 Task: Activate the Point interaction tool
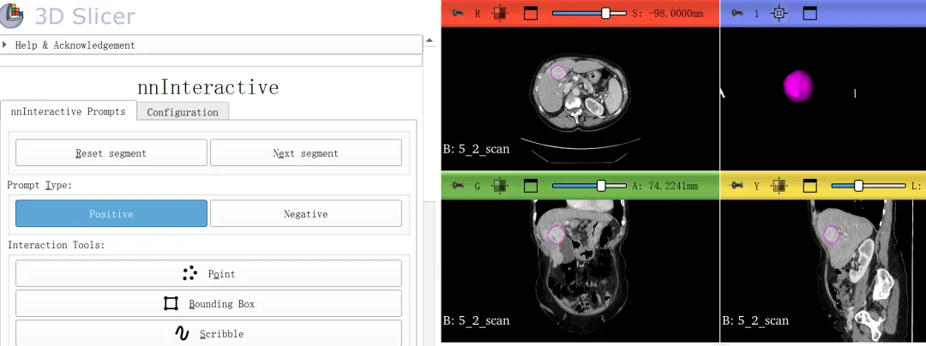point(208,273)
